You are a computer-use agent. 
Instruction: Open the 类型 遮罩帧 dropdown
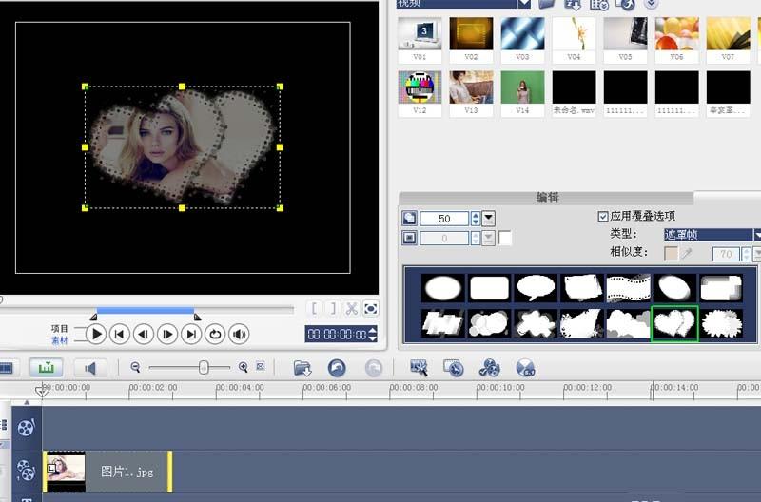(757, 234)
